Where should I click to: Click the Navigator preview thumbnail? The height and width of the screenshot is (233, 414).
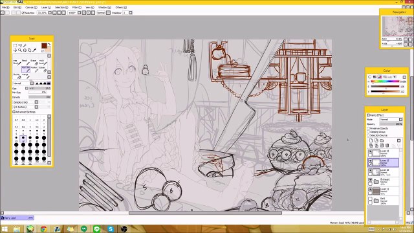[x=397, y=27]
